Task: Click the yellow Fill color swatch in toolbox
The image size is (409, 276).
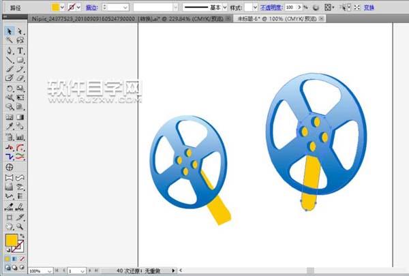Action: point(11,241)
